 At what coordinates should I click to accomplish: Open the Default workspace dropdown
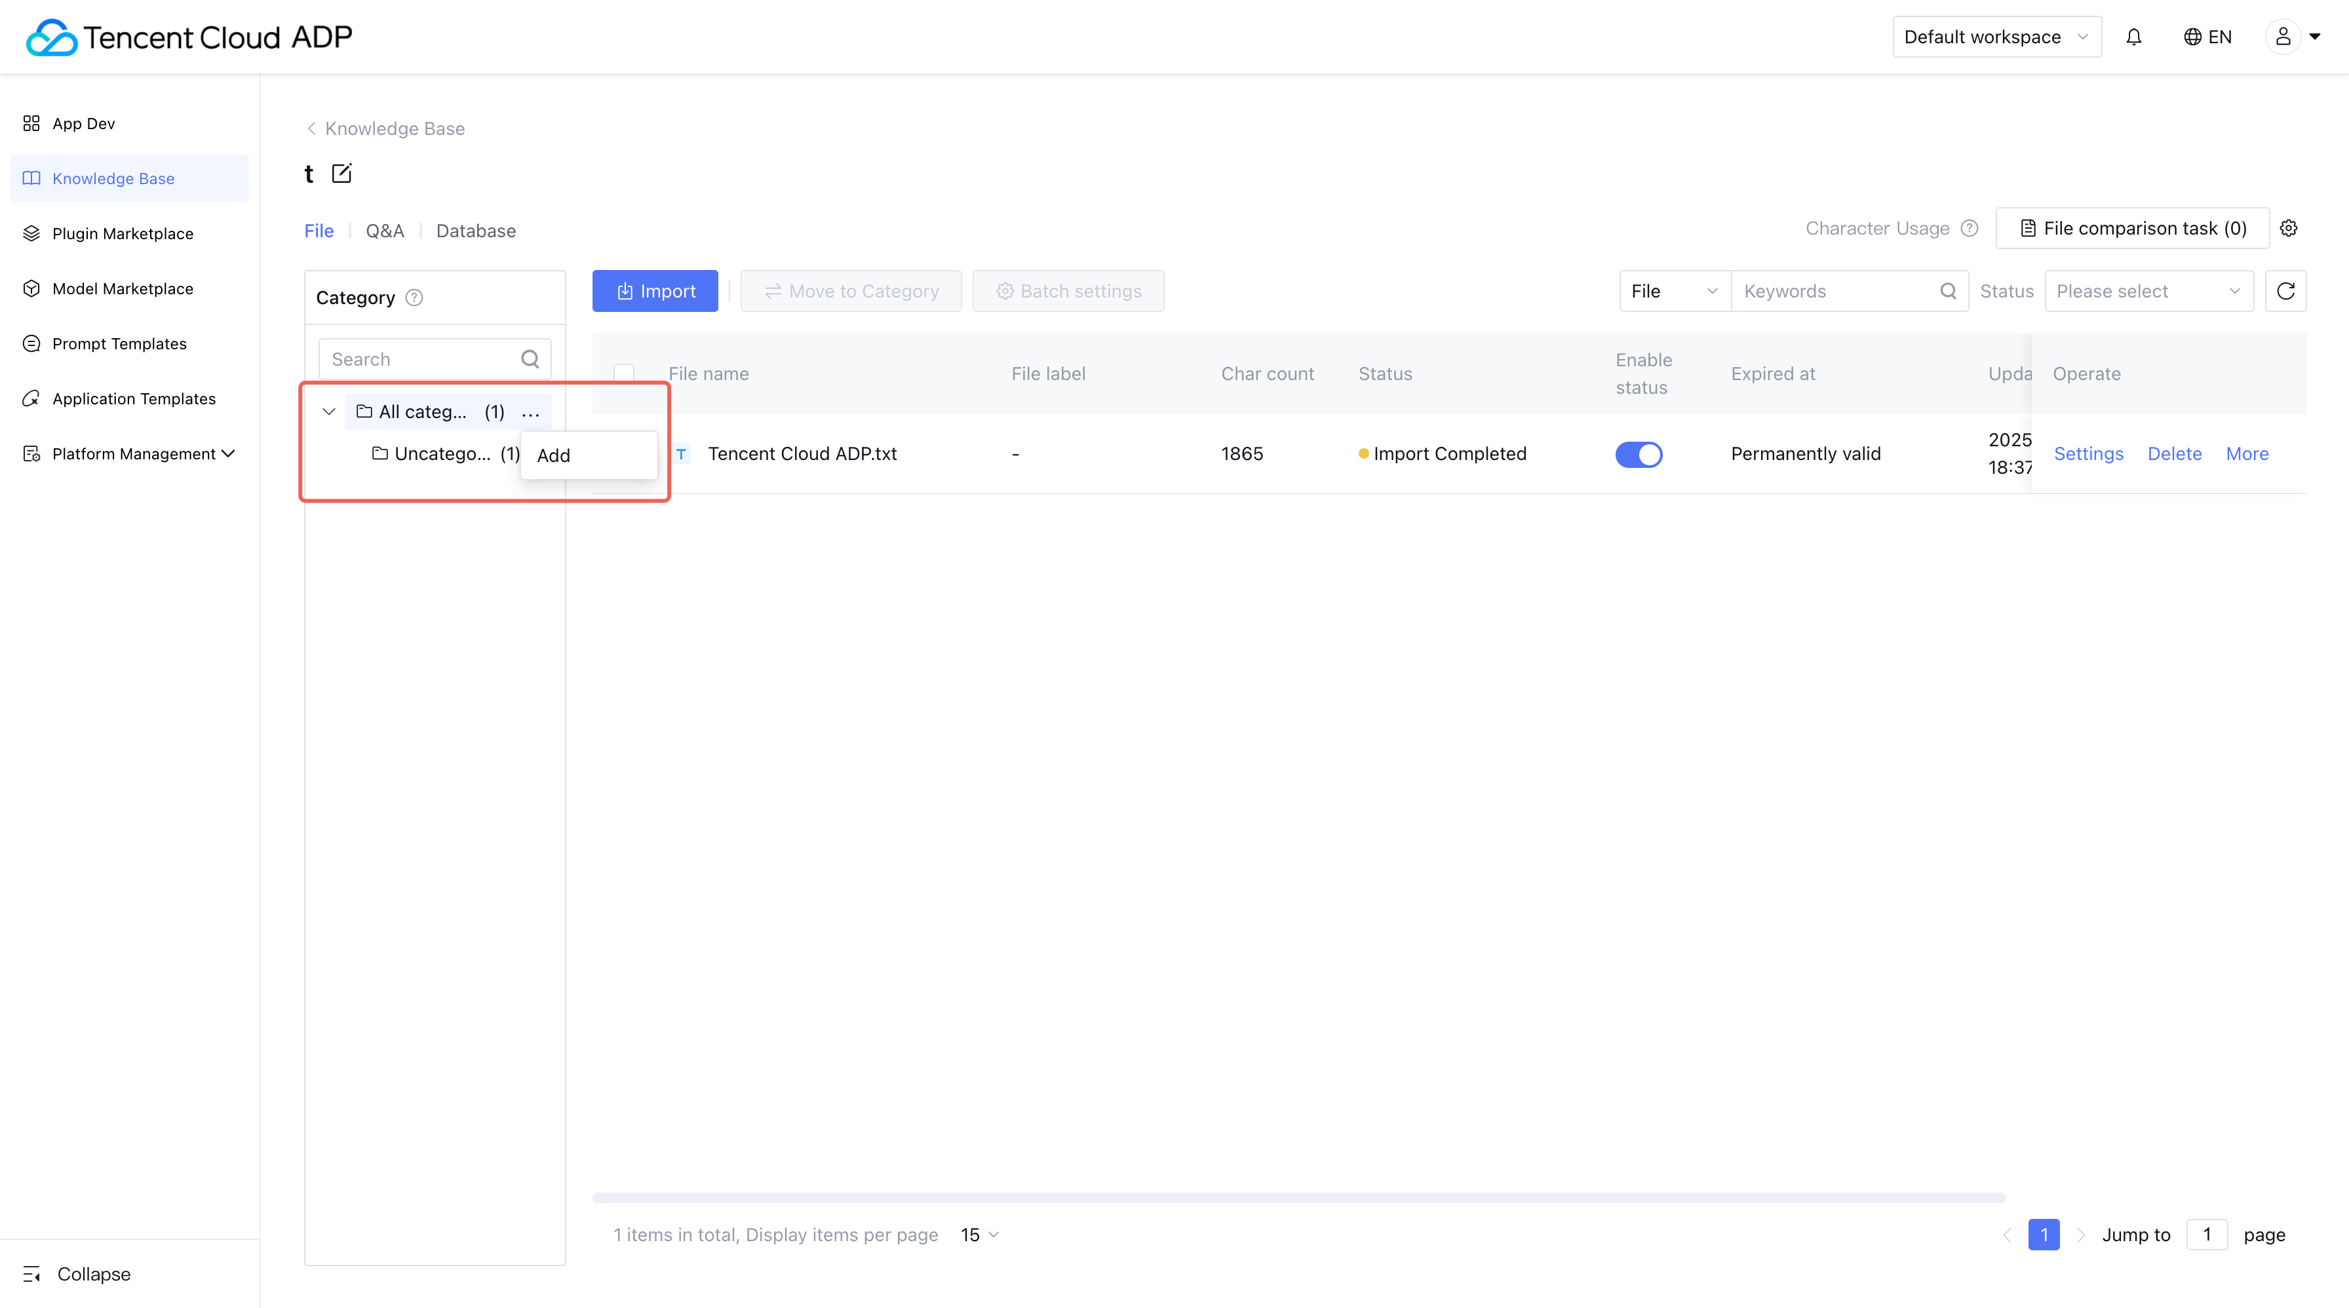pos(1996,37)
